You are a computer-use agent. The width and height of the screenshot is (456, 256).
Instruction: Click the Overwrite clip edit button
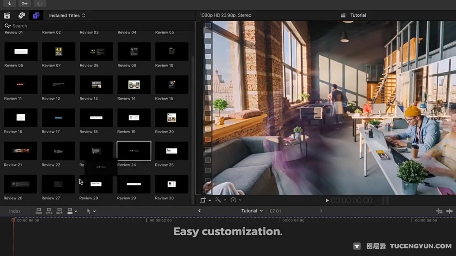pyautogui.click(x=70, y=211)
